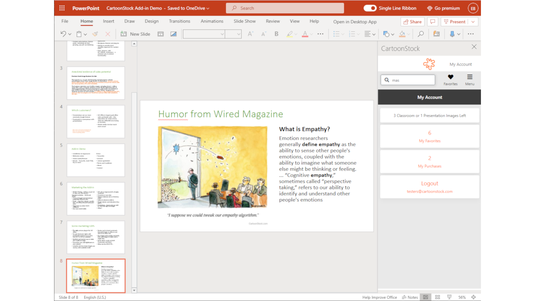Expand the font name combo box
Image resolution: width=535 pixels, height=301 pixels.
point(222,34)
